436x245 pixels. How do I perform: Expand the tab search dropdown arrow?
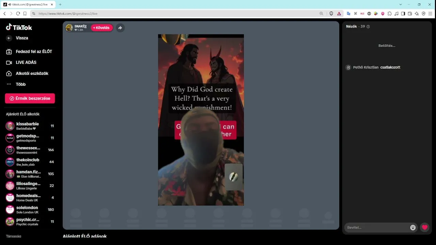pos(401,4)
